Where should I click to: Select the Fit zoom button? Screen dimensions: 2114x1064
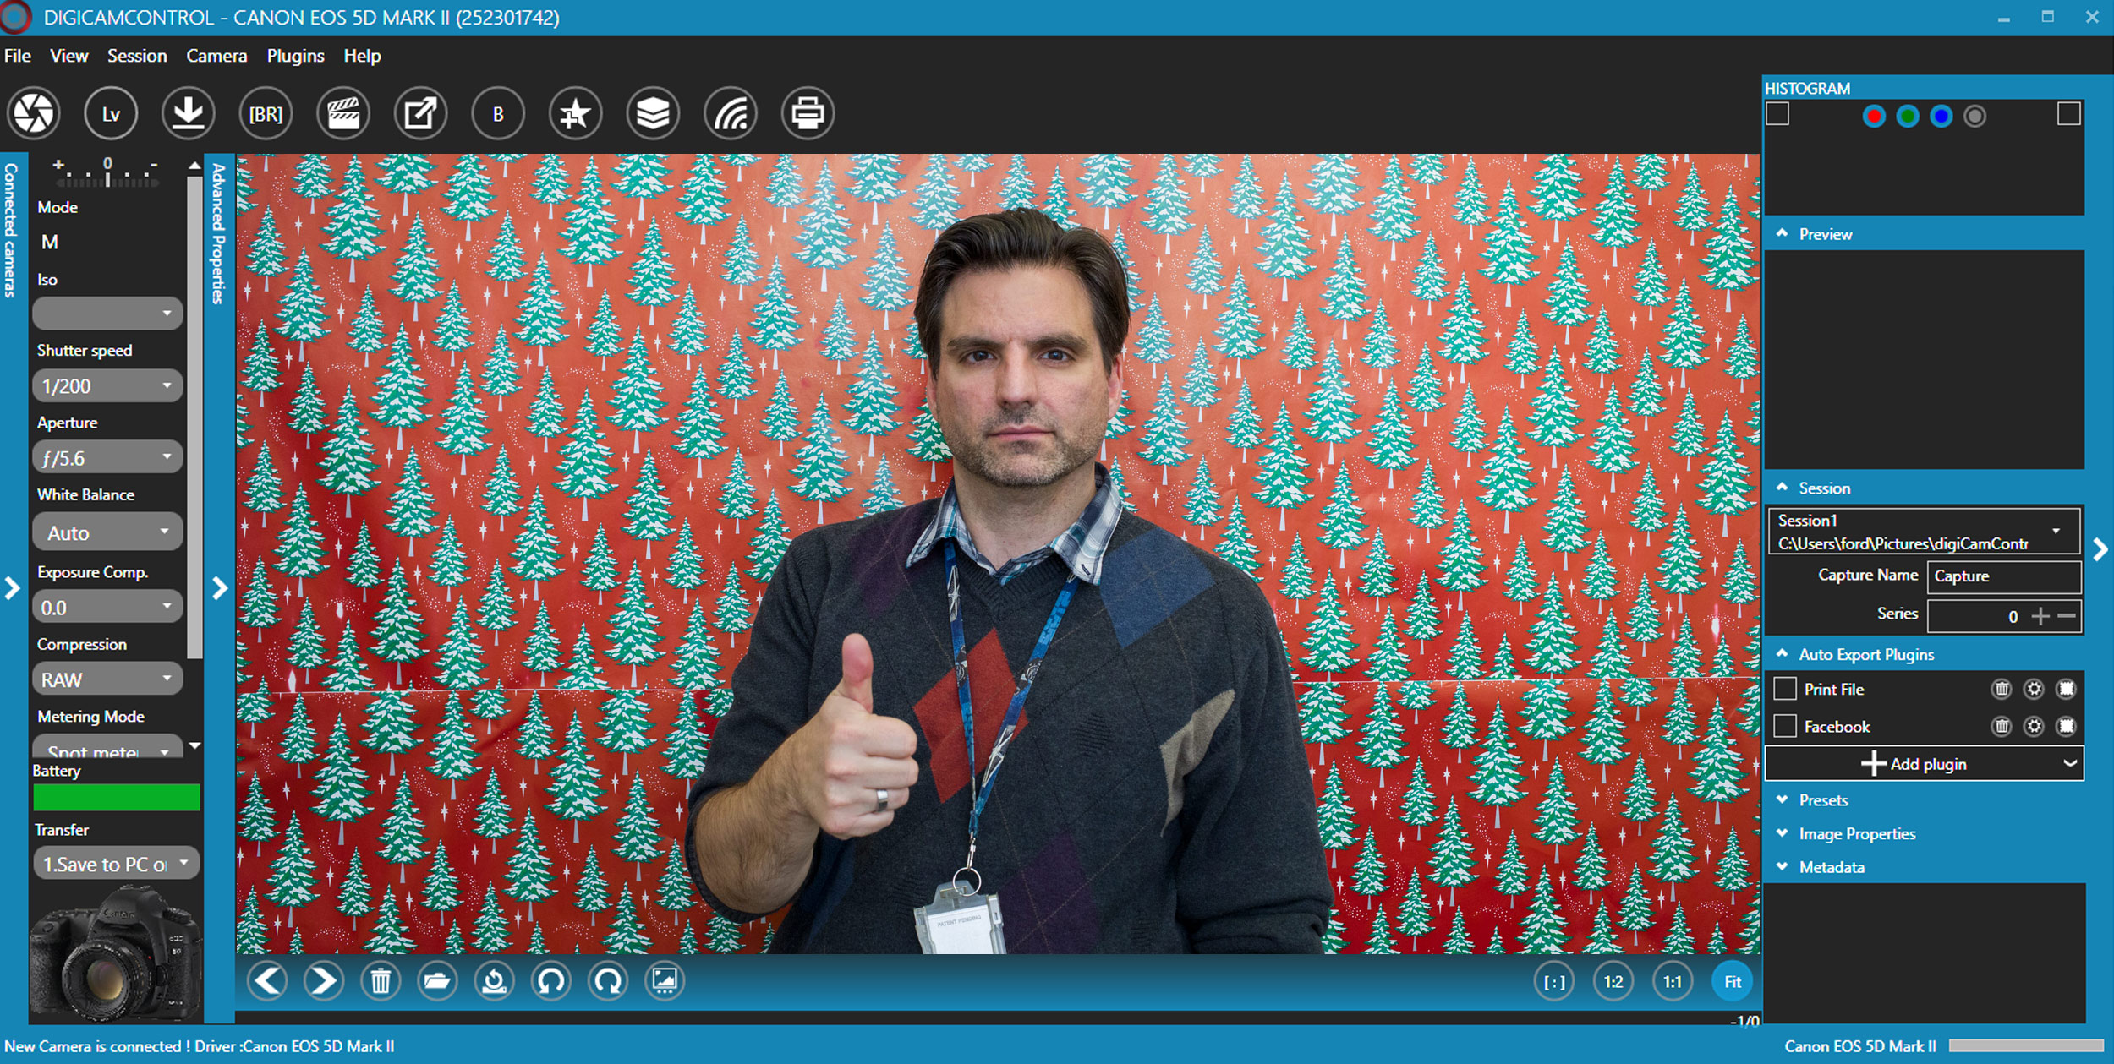point(1733,982)
